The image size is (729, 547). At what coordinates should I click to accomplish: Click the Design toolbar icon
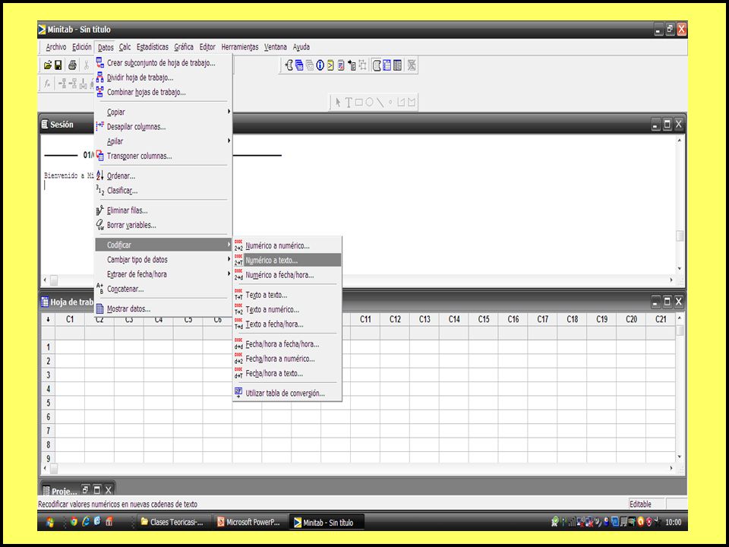[363, 65]
